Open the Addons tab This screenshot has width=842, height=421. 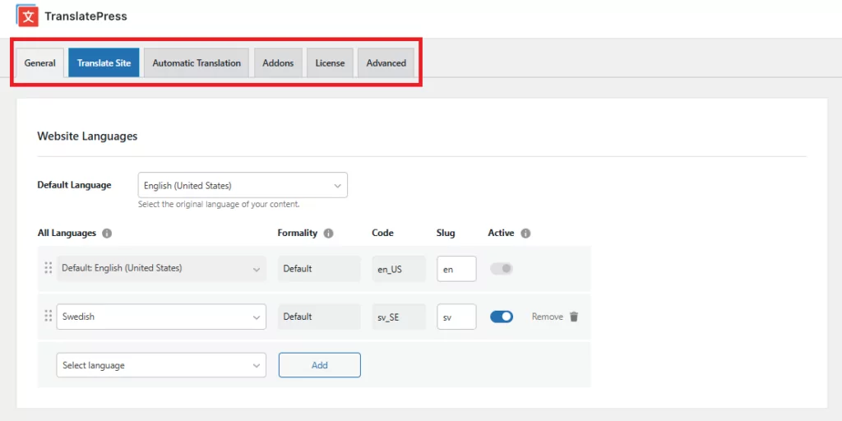click(278, 62)
